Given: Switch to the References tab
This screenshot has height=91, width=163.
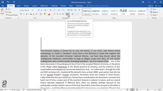Looking at the screenshot, I should pyautogui.click(x=44, y=6).
